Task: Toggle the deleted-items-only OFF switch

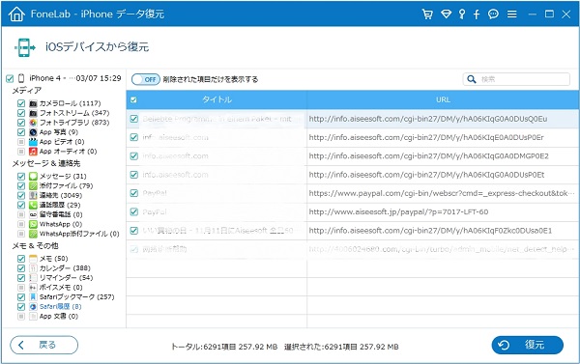Action: click(146, 79)
